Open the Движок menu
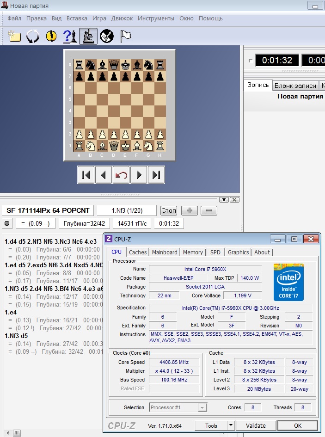The height and width of the screenshot is (437, 325). [122, 18]
